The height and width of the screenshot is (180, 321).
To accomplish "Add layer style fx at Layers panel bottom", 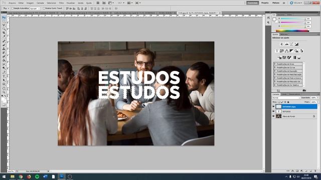I will tap(292, 171).
